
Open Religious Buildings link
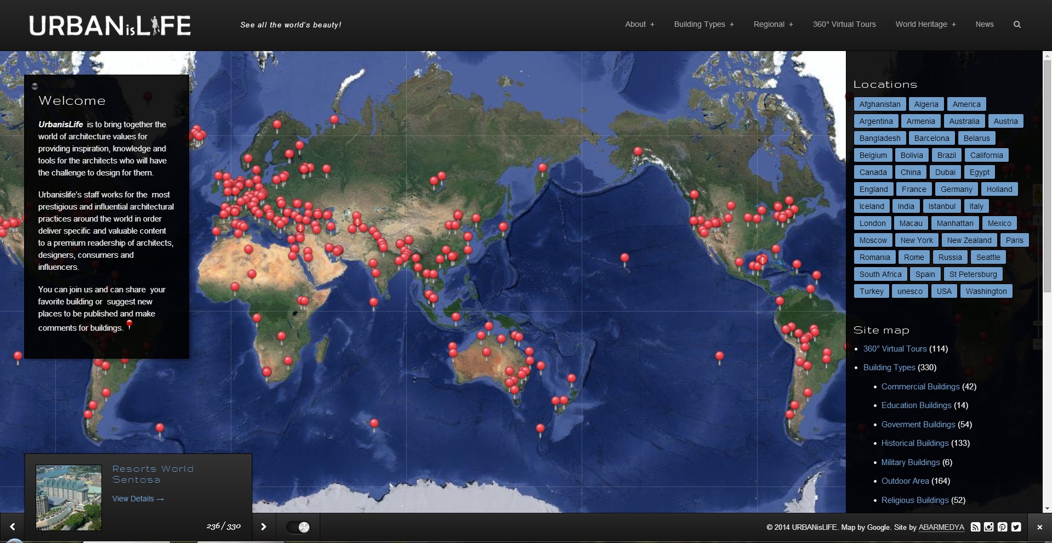coord(915,500)
